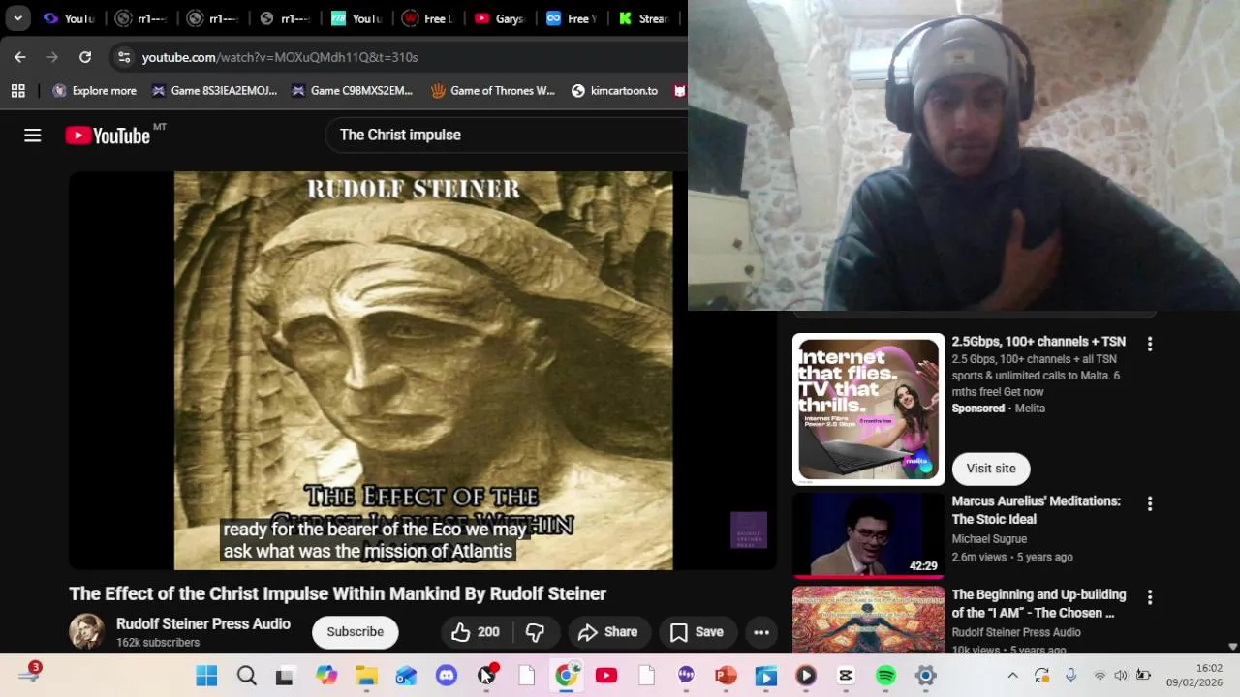
Task: Switch to Google Chrome in the taskbar
Action: coord(566,676)
